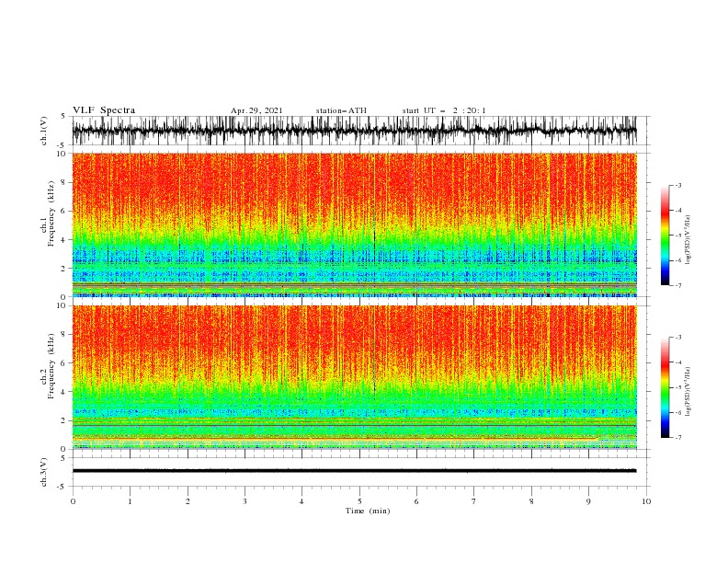Click time axis tick label "8"
The height and width of the screenshot is (563, 728).
coord(531,501)
